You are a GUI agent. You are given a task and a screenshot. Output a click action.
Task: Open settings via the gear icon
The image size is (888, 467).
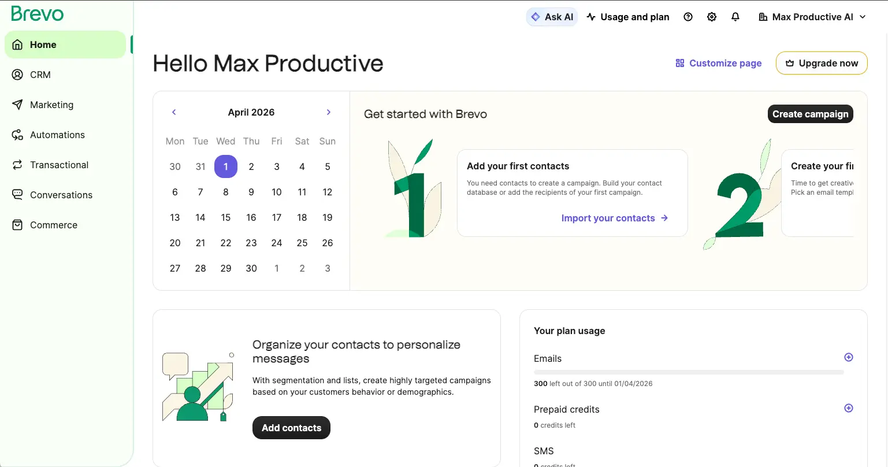pyautogui.click(x=712, y=17)
